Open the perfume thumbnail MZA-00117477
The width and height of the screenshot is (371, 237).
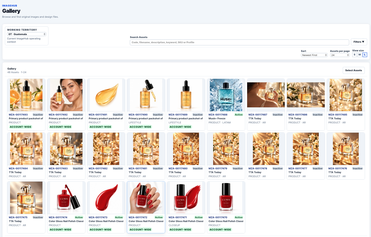tap(306, 149)
